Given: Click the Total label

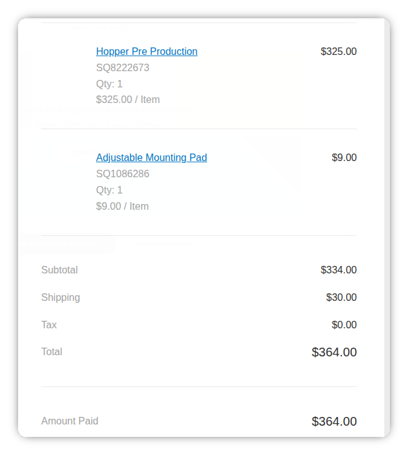Looking at the screenshot, I should pos(52,351).
